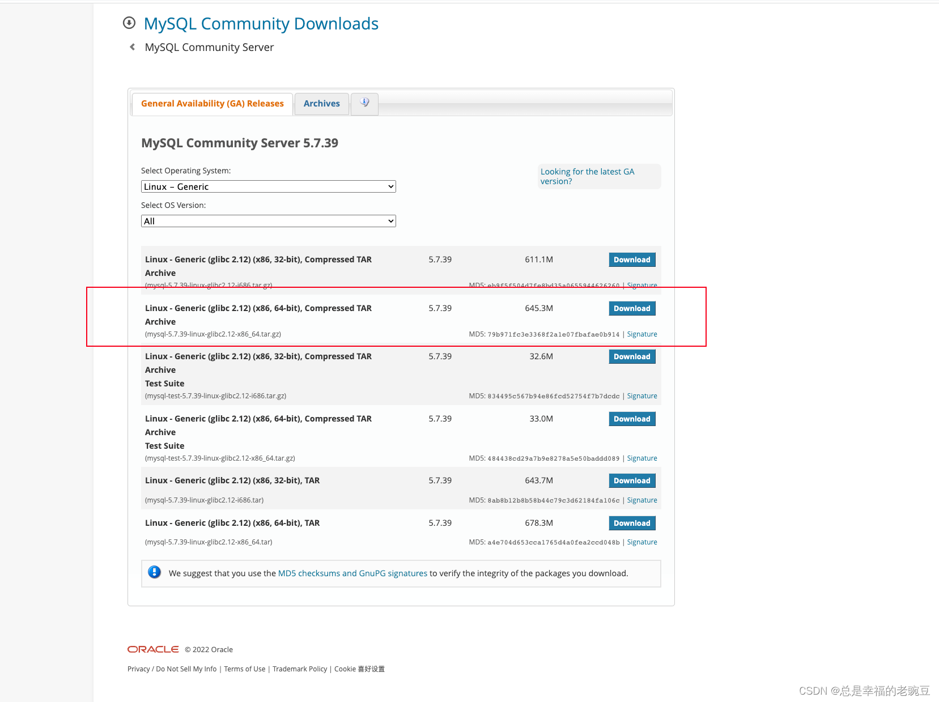Switch to the Archives tab
Viewport: 939px width, 702px height.
click(321, 104)
